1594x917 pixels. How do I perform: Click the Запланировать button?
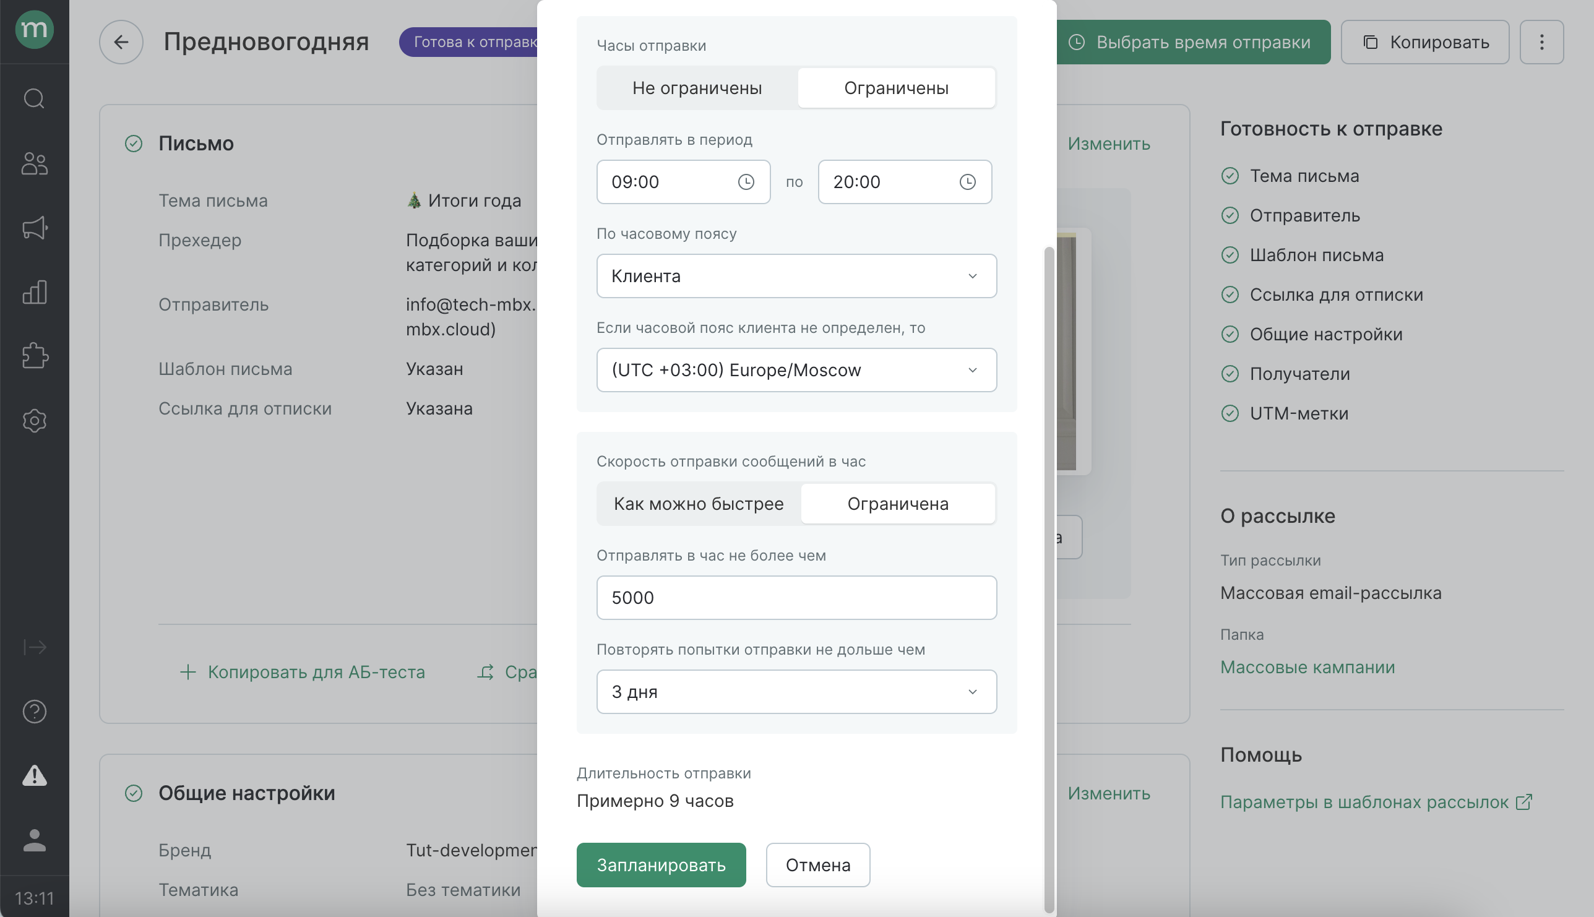[x=661, y=865]
